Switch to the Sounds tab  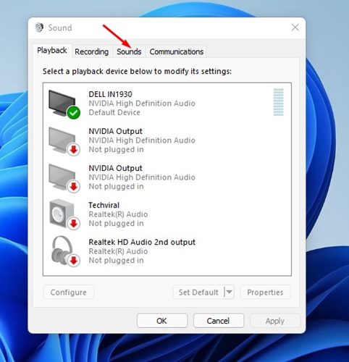point(129,51)
